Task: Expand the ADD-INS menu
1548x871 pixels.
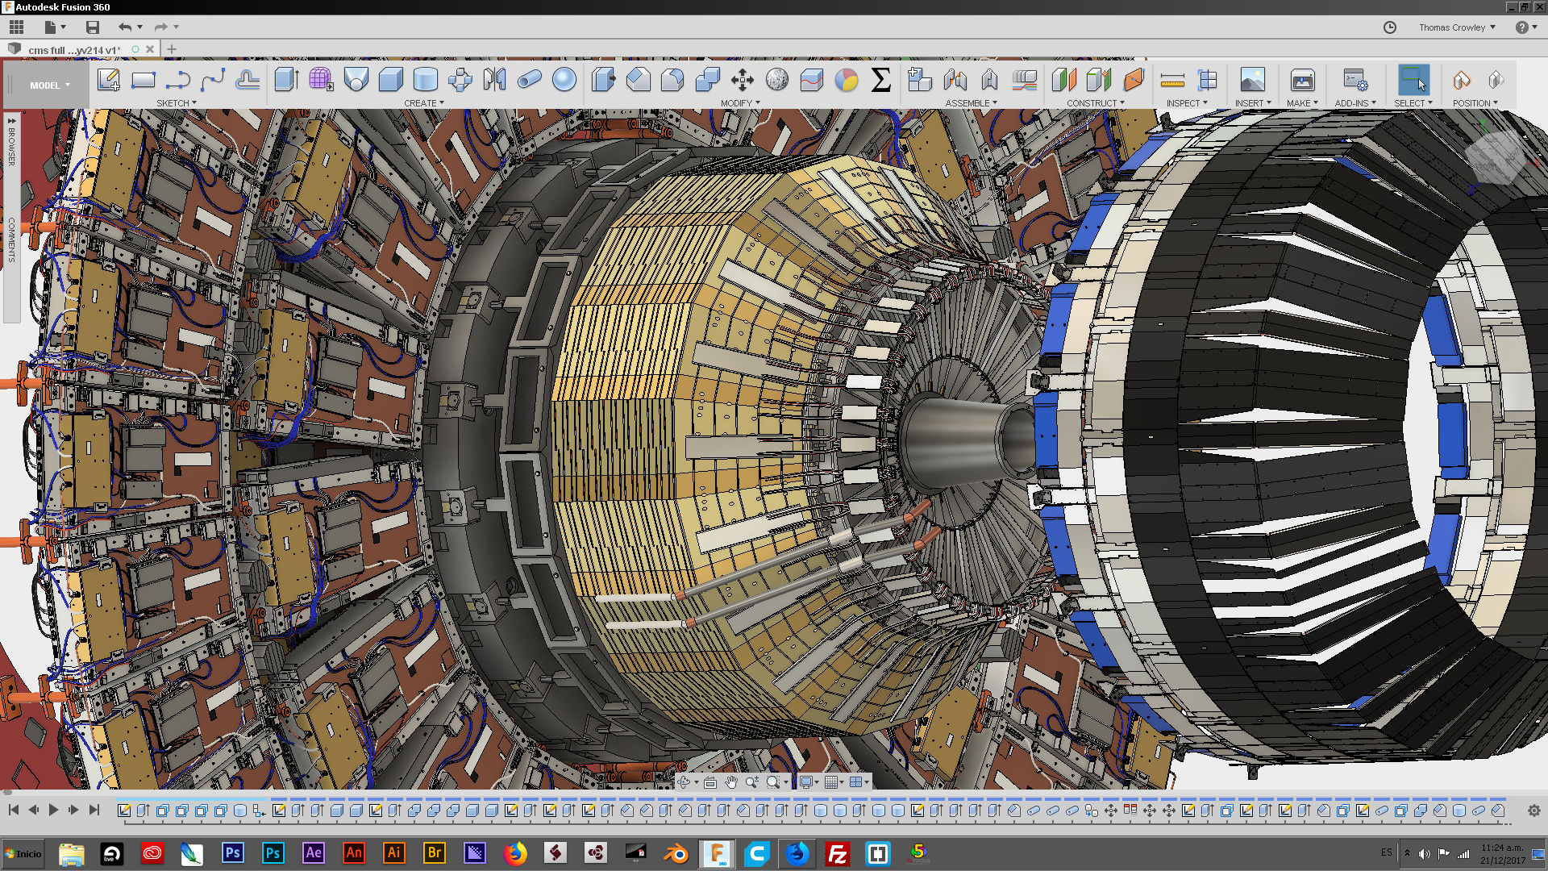Action: tap(1355, 103)
